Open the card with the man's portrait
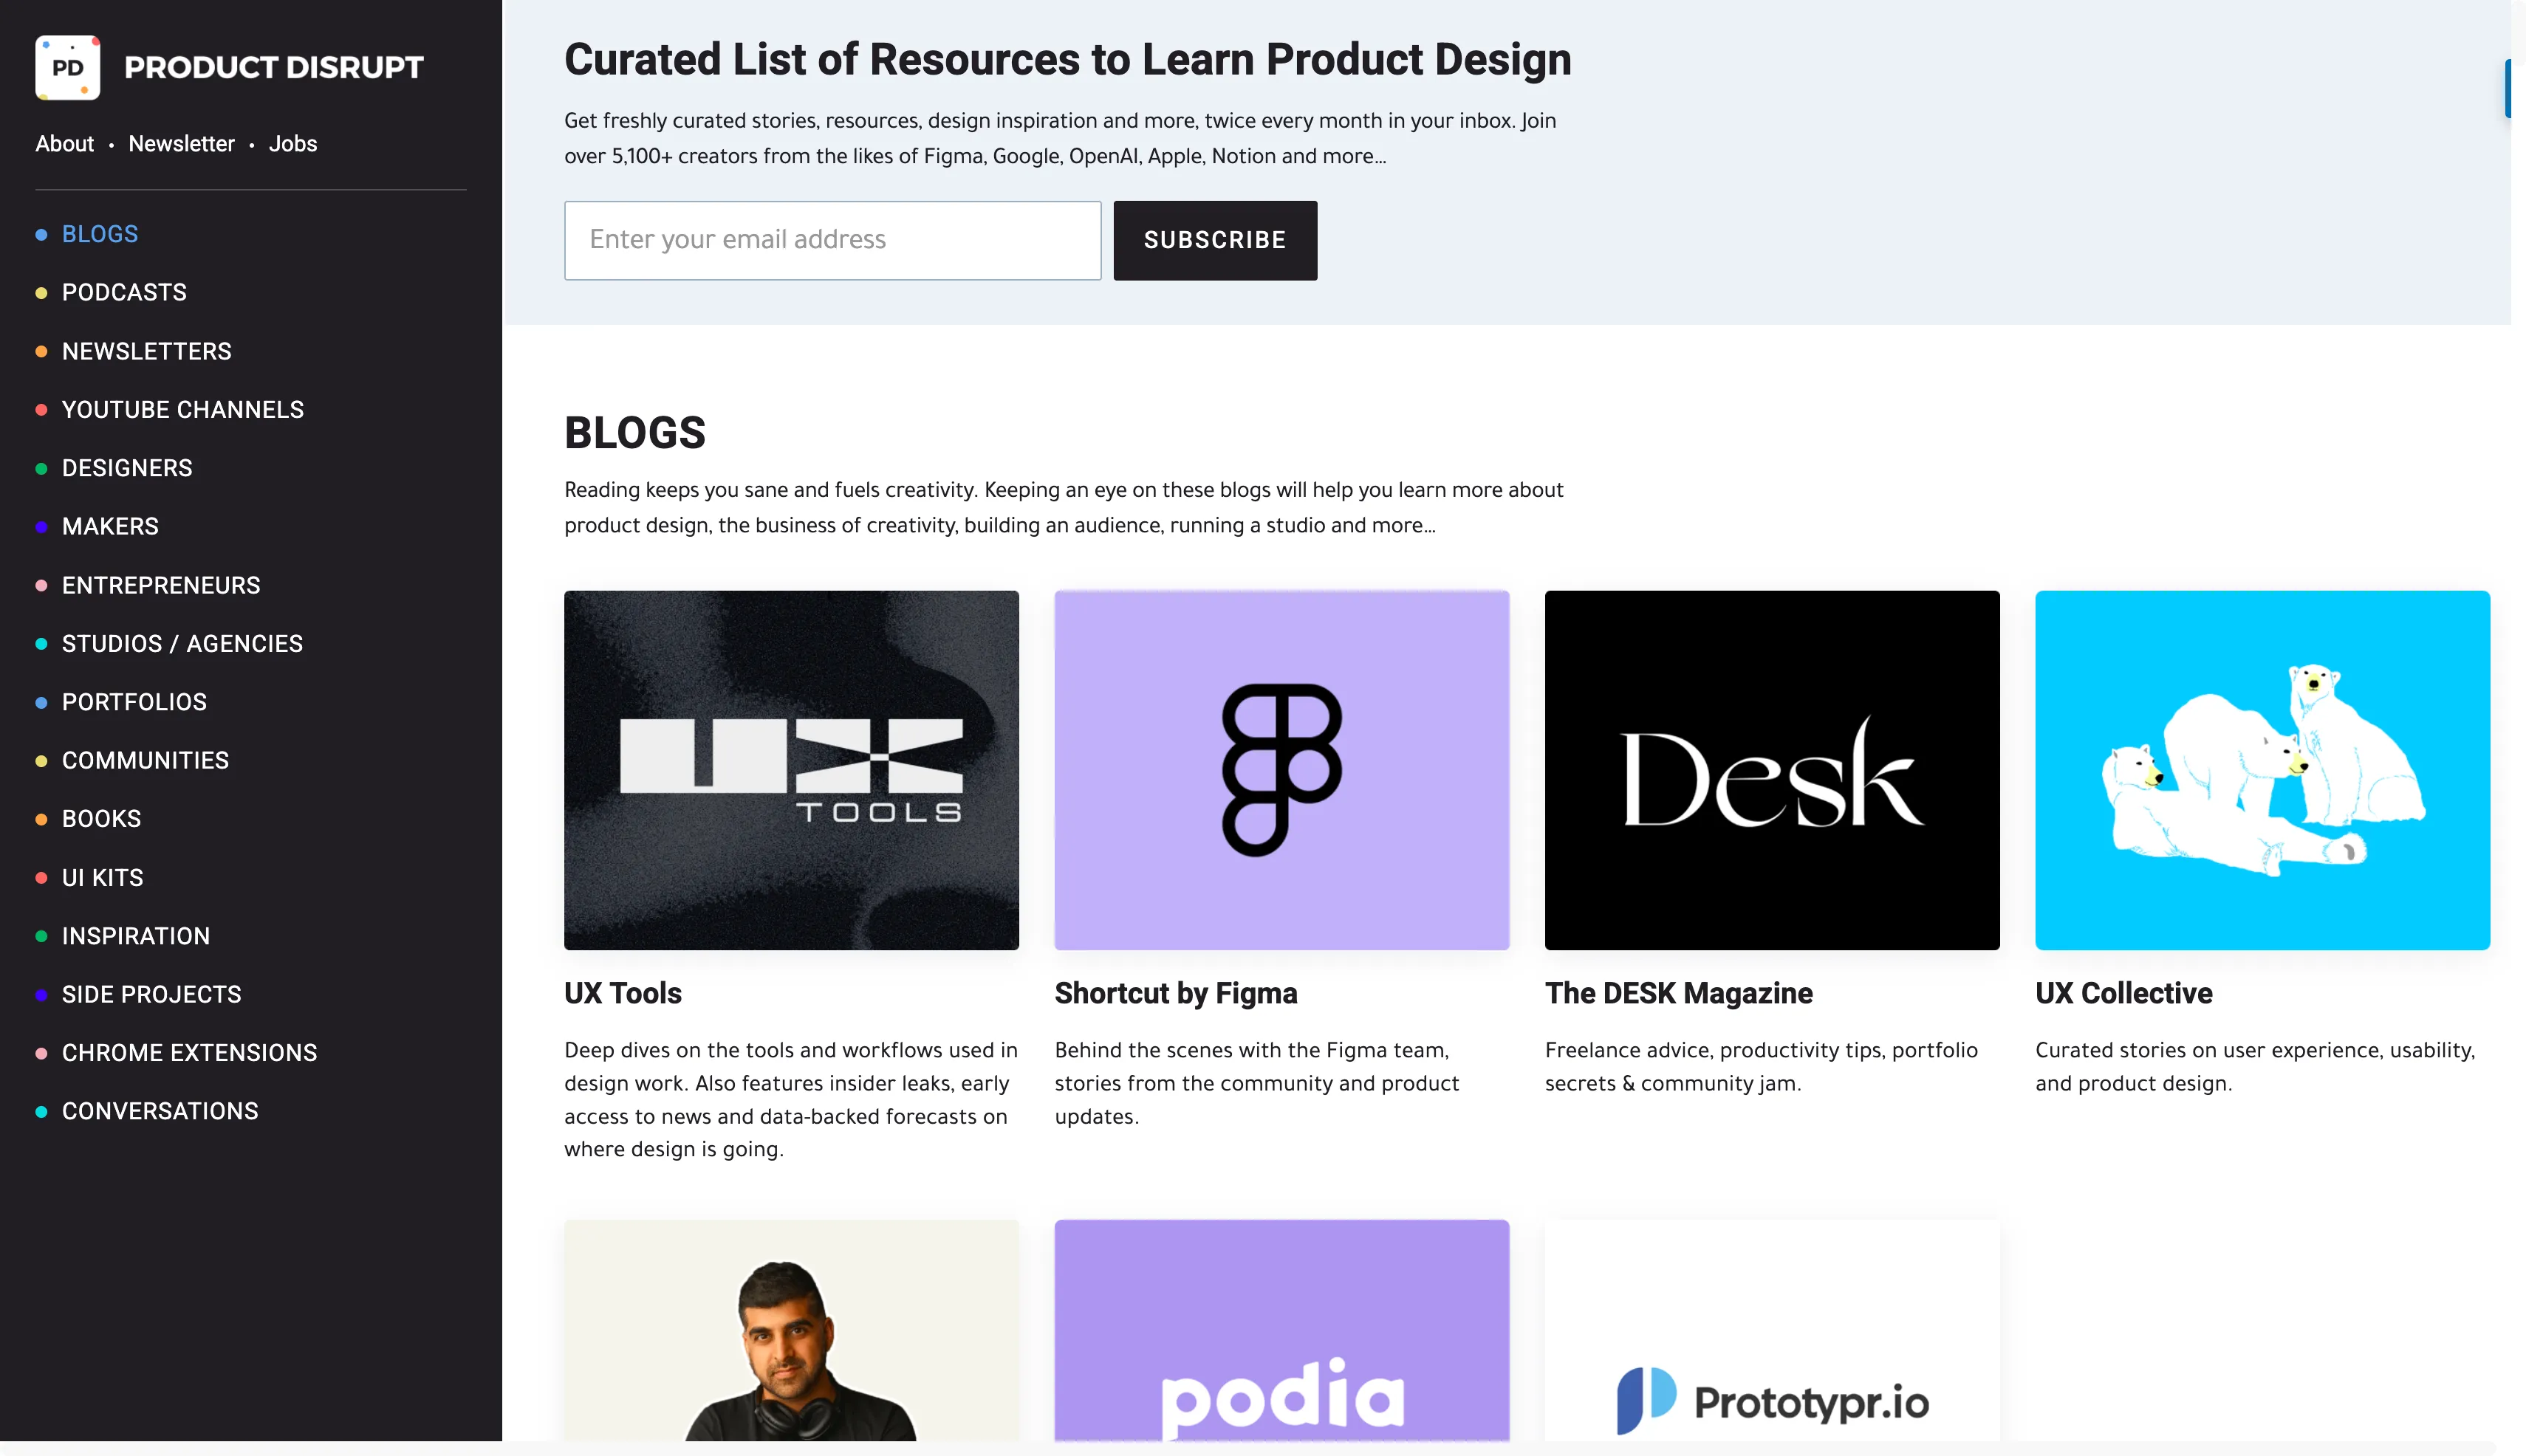Image resolution: width=2526 pixels, height=1456 pixels. (791, 1330)
